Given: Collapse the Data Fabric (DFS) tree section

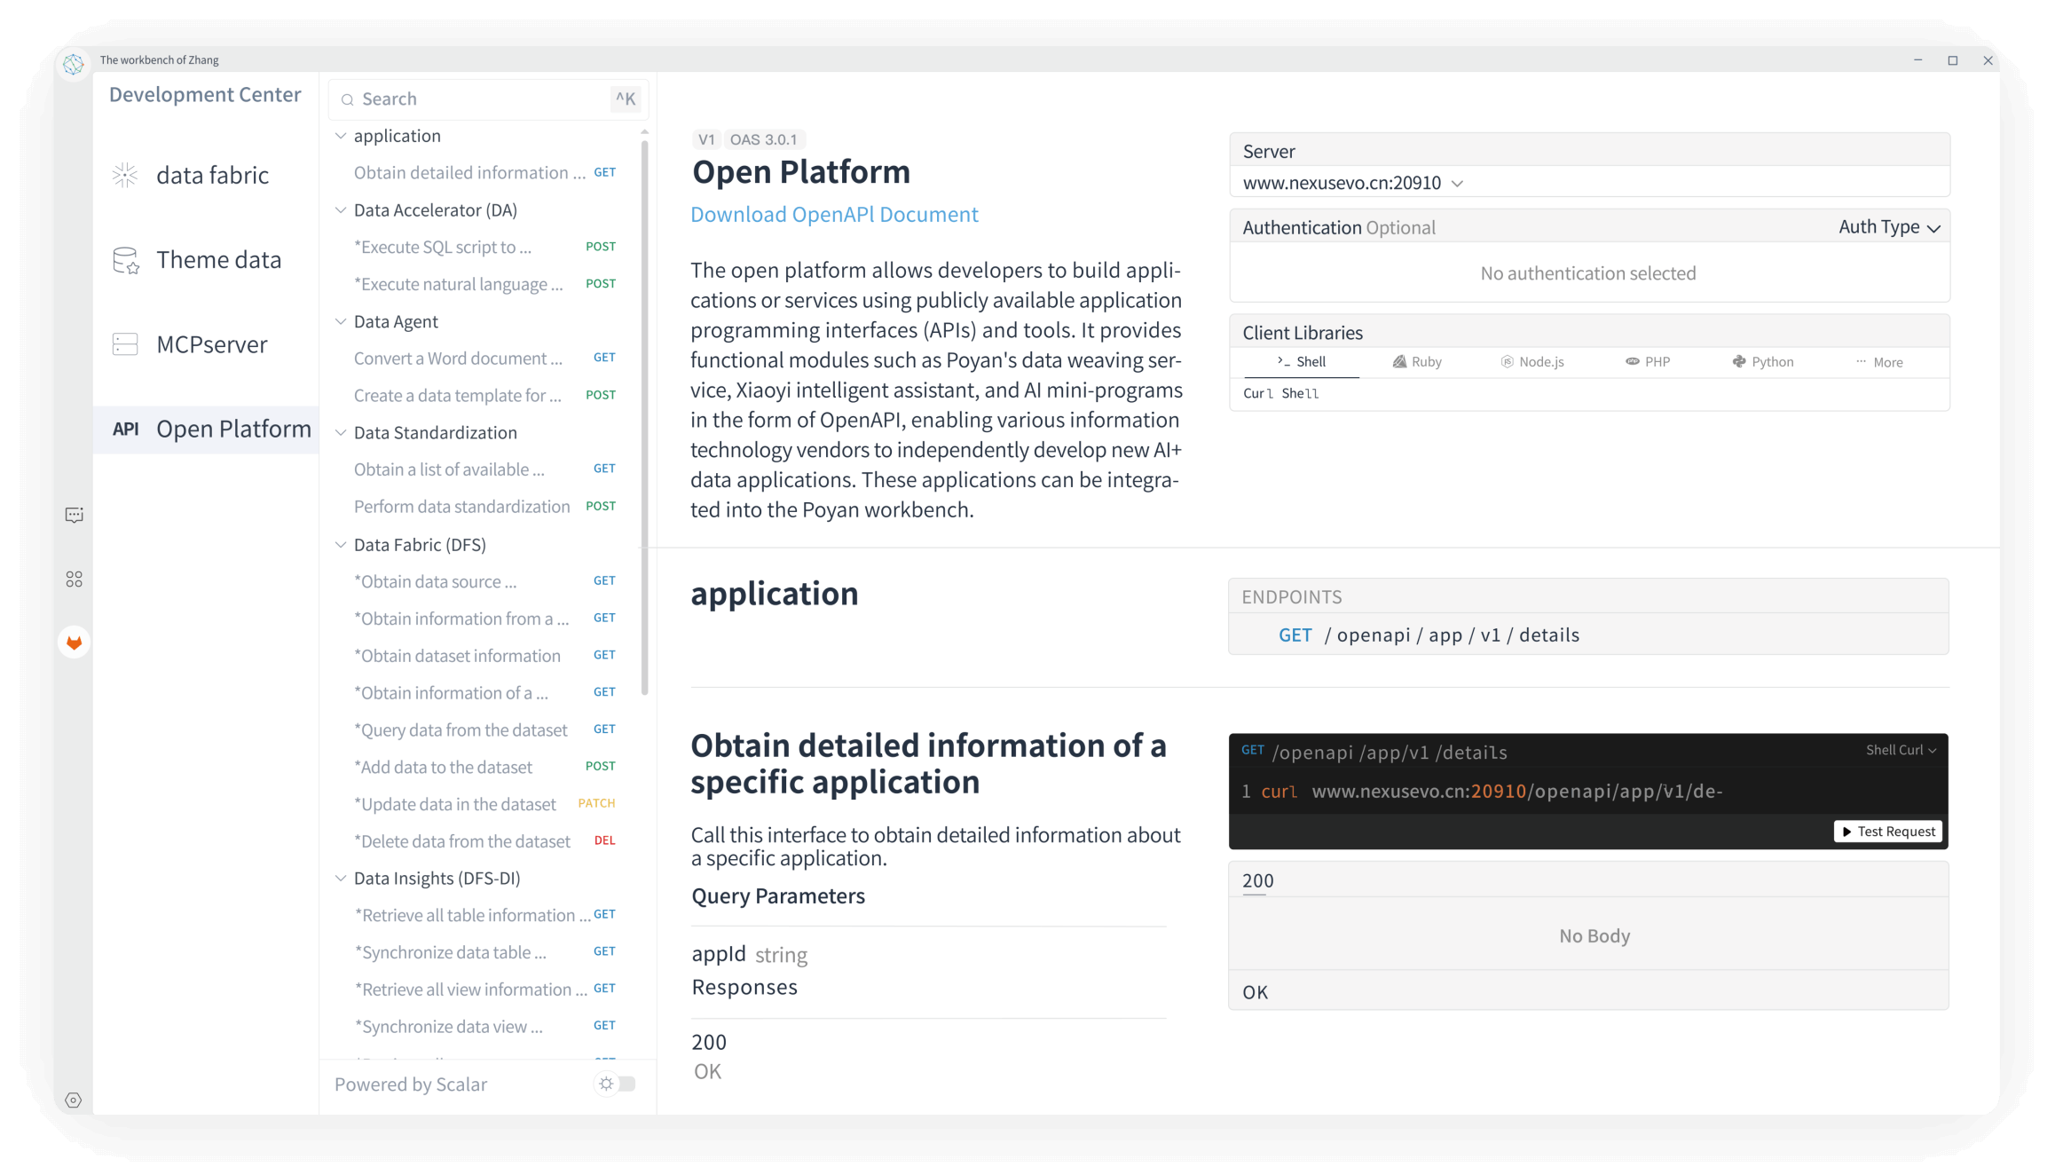Looking at the screenshot, I should pyautogui.click(x=342, y=544).
